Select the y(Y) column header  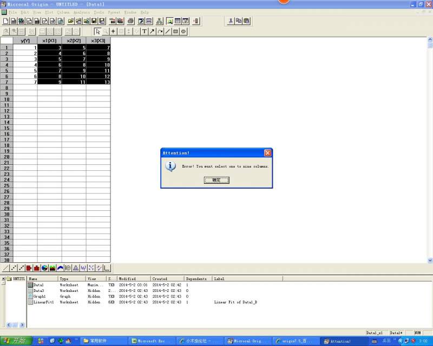coord(25,41)
